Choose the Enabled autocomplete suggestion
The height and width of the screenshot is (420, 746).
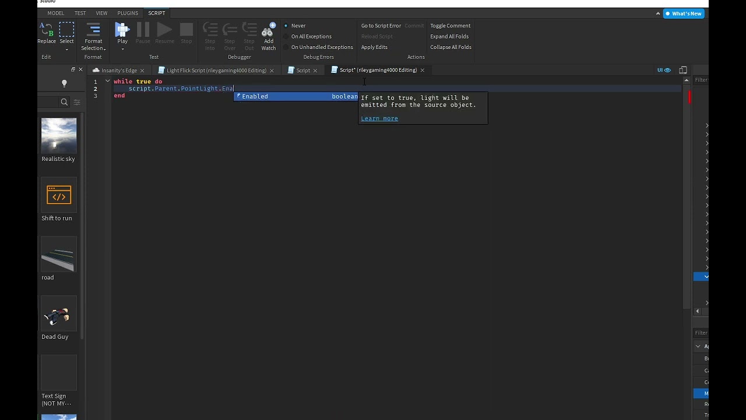coord(296,96)
